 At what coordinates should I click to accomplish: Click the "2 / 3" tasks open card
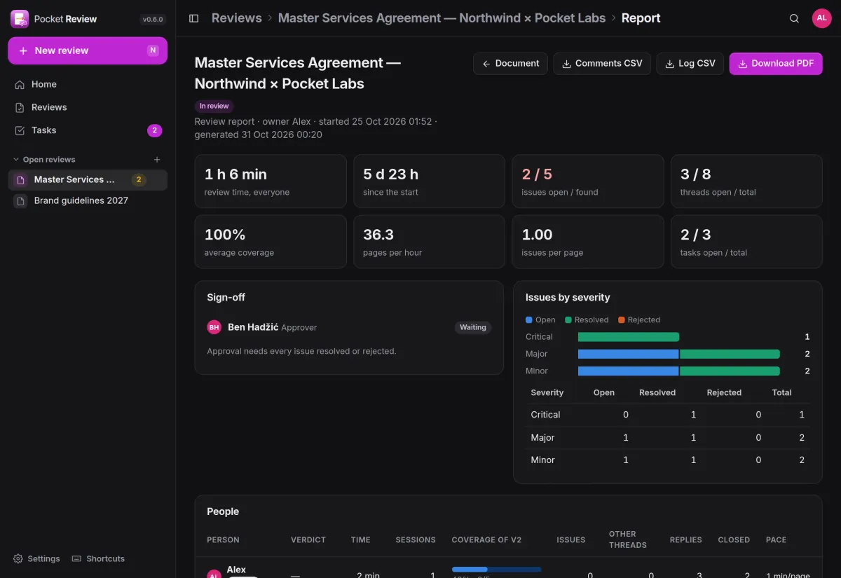point(746,242)
